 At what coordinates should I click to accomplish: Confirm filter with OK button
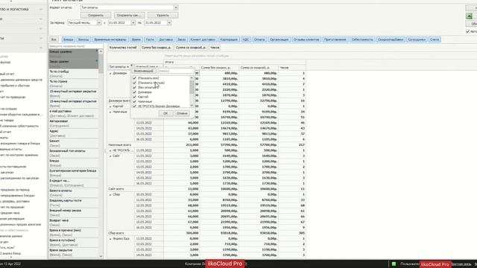point(165,113)
